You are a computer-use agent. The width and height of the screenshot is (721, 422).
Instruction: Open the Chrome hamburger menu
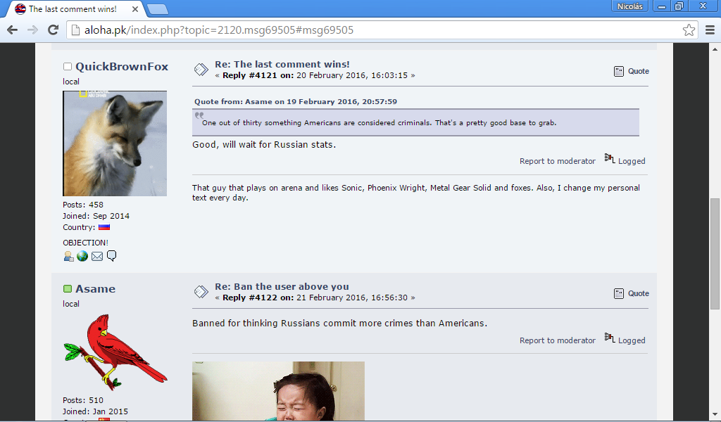pos(710,30)
